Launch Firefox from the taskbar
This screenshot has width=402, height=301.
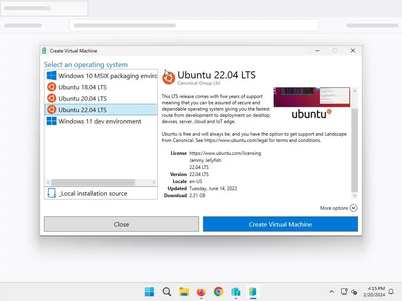[201, 292]
